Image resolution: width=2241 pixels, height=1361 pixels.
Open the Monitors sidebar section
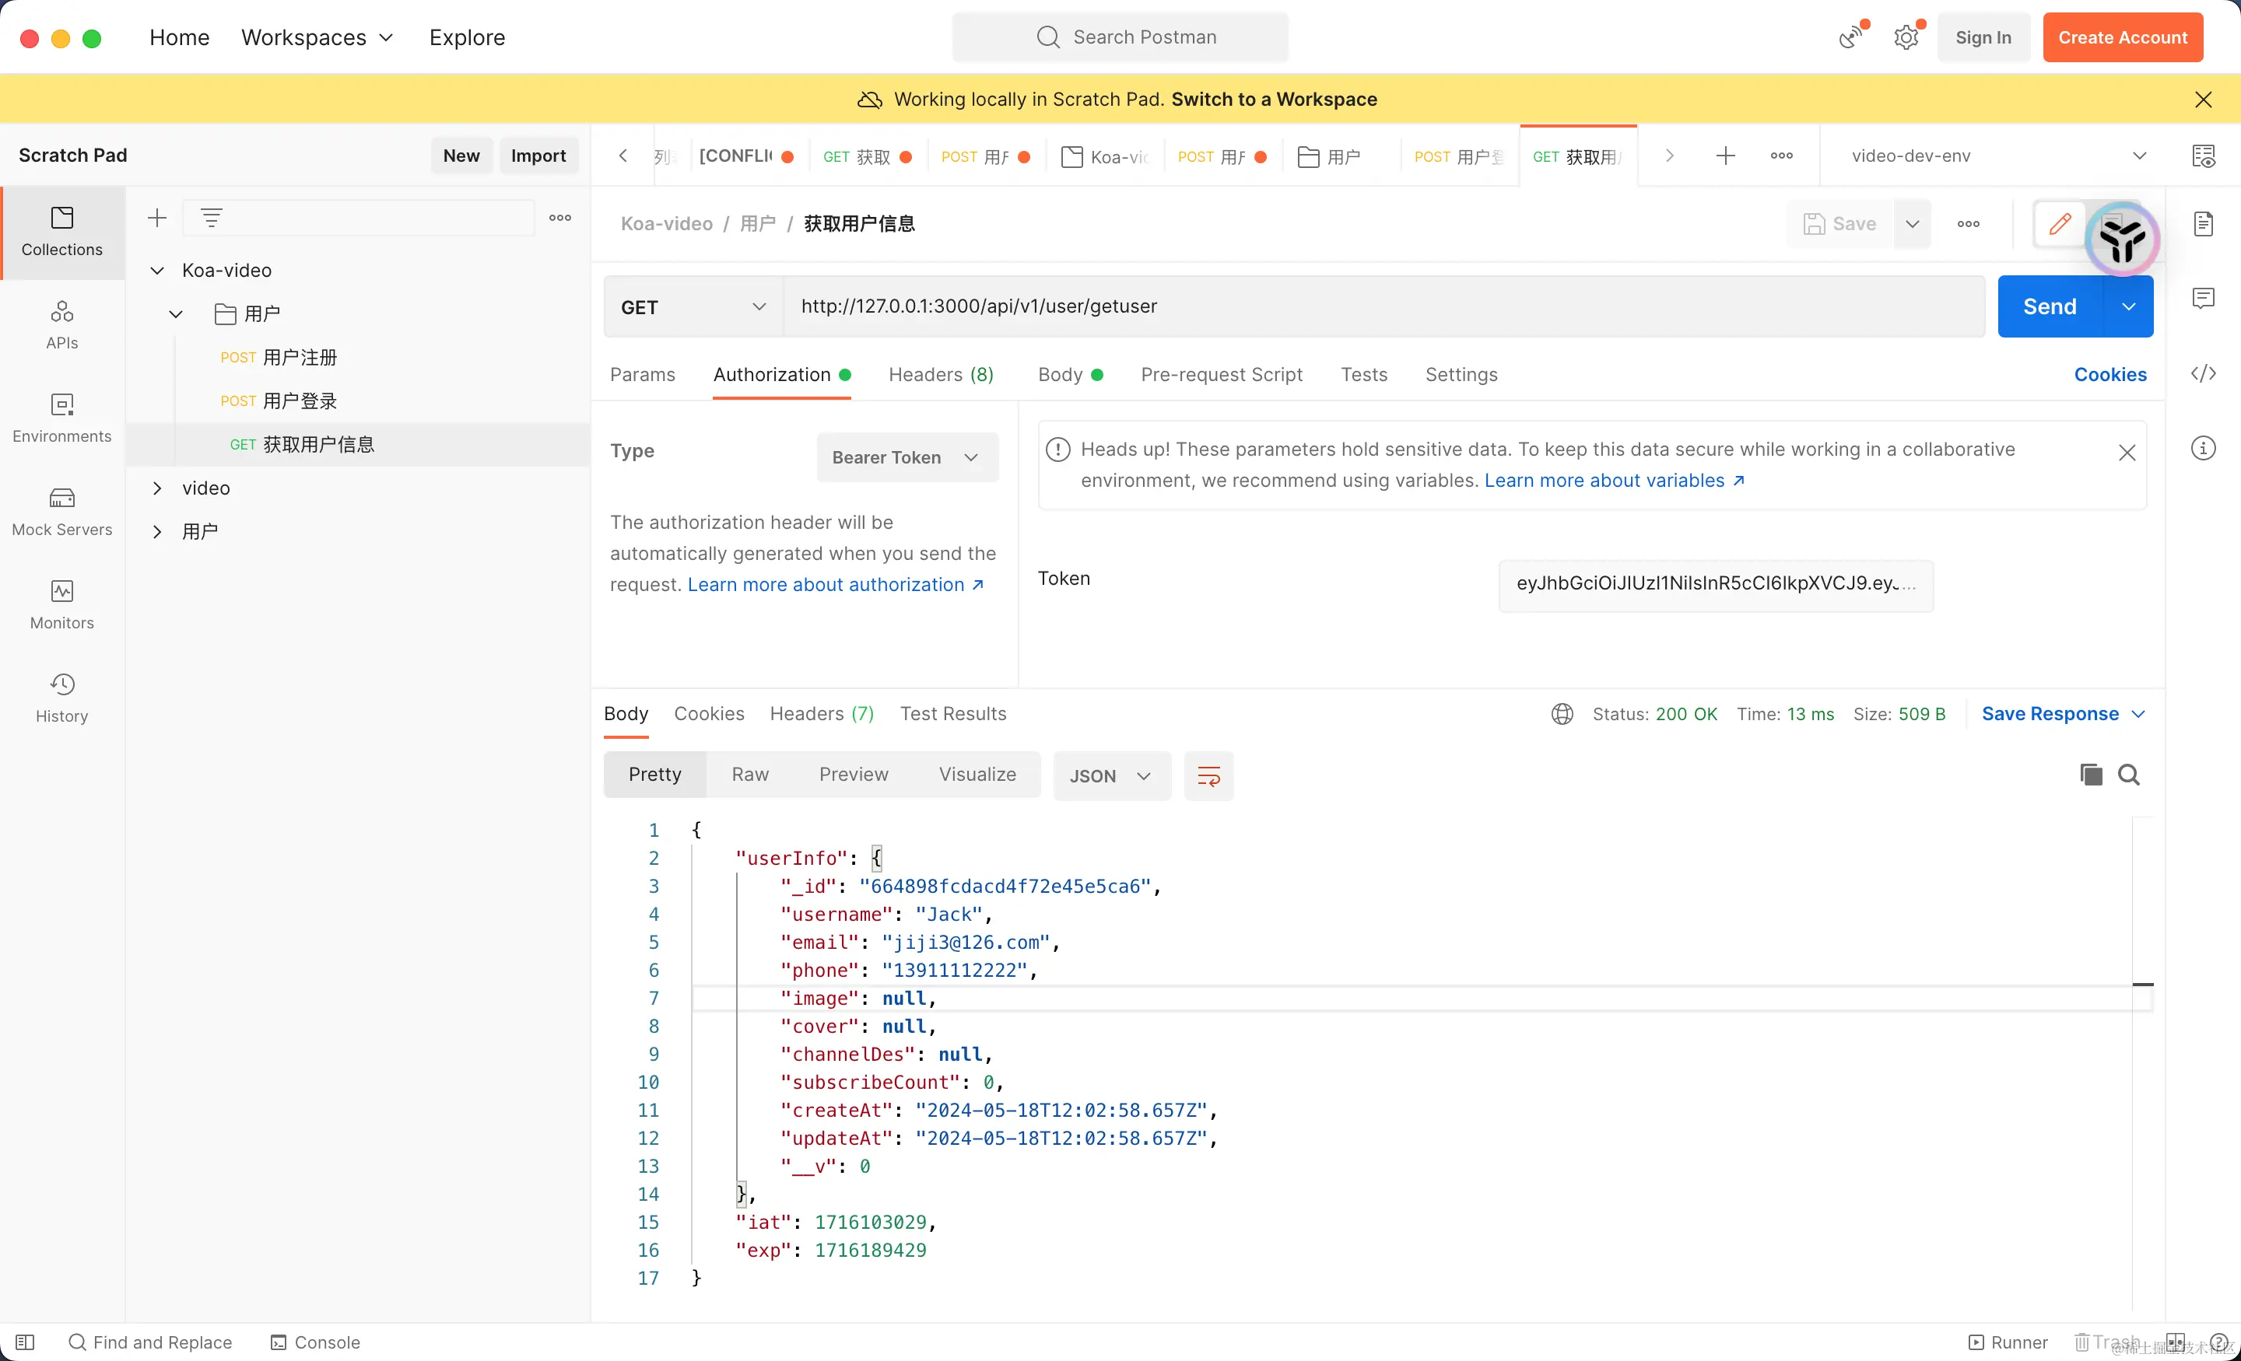pos(61,604)
